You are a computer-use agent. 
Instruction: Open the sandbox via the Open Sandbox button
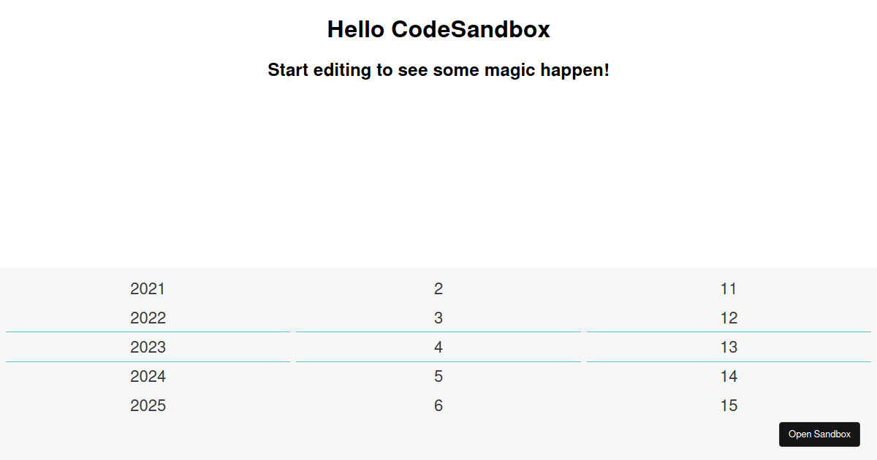819,434
